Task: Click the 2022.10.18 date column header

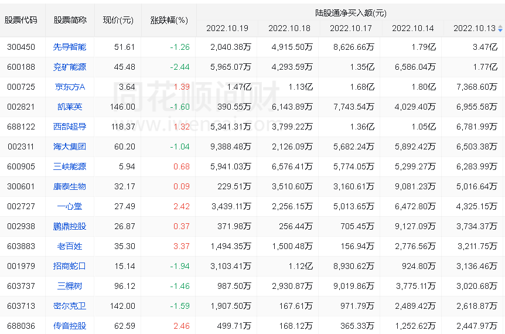Action: (x=289, y=28)
